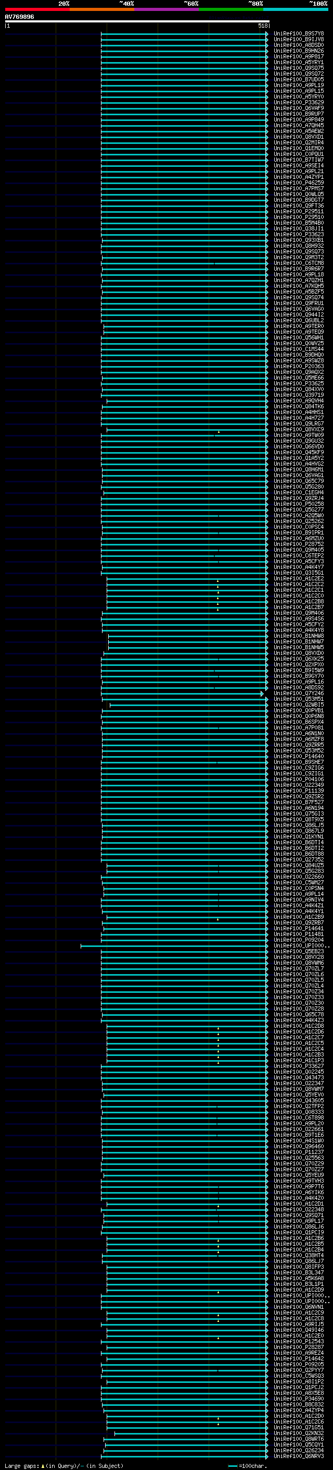Click the orange ~40% identity legend bar

102,9
